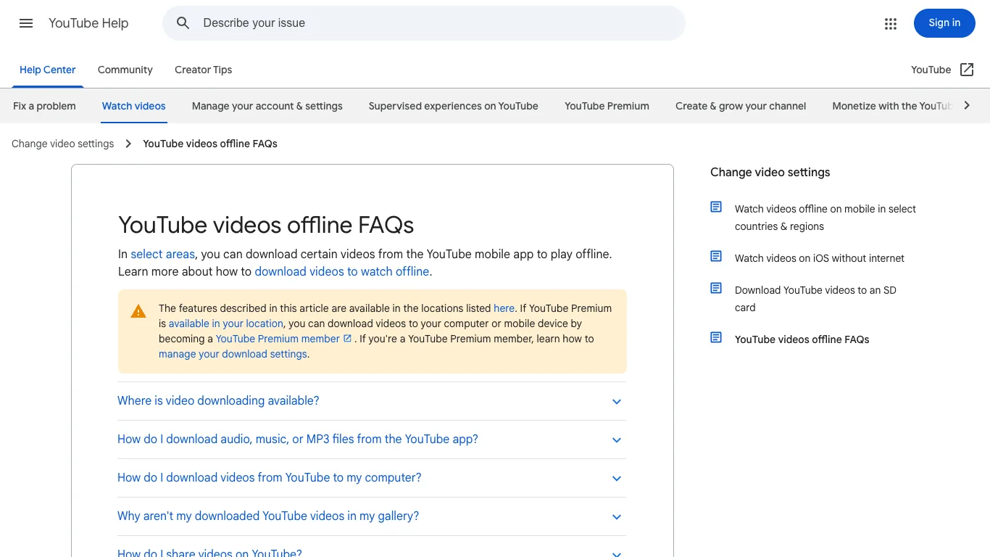The image size is (990, 557).
Task: Select Supervised experiences on YouTube topic
Action: pyautogui.click(x=454, y=106)
